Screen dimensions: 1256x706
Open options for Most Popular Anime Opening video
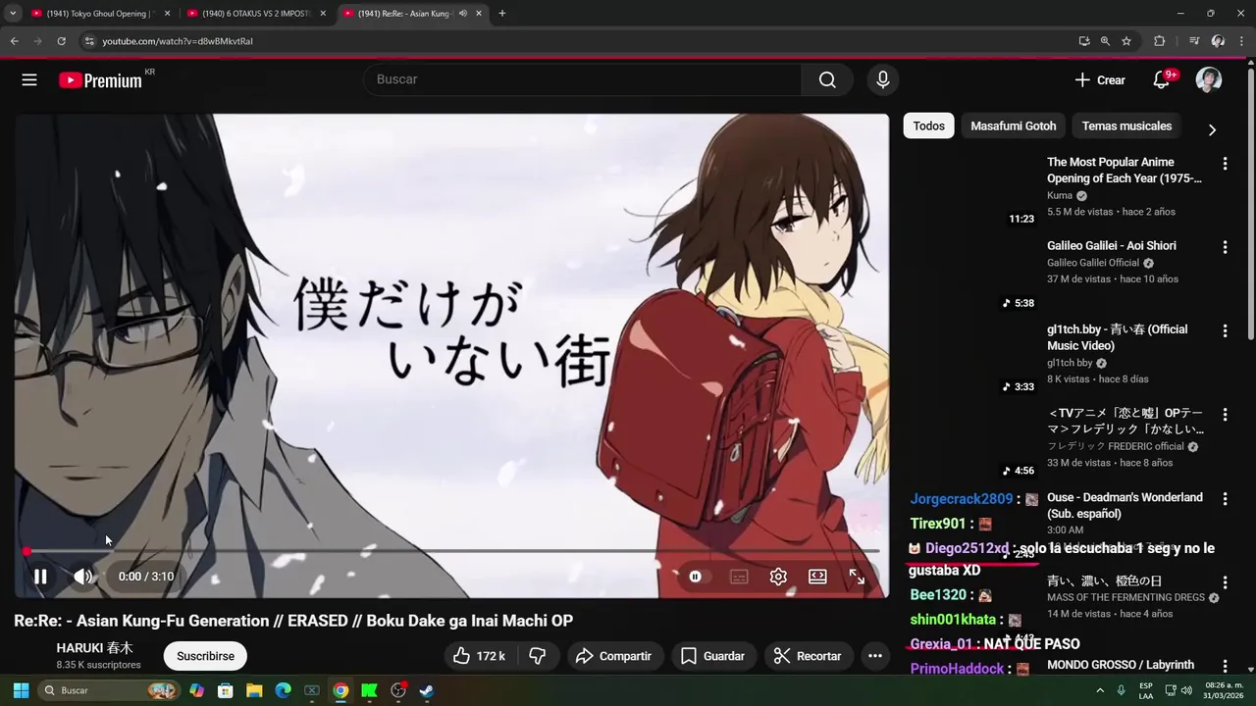click(x=1225, y=164)
